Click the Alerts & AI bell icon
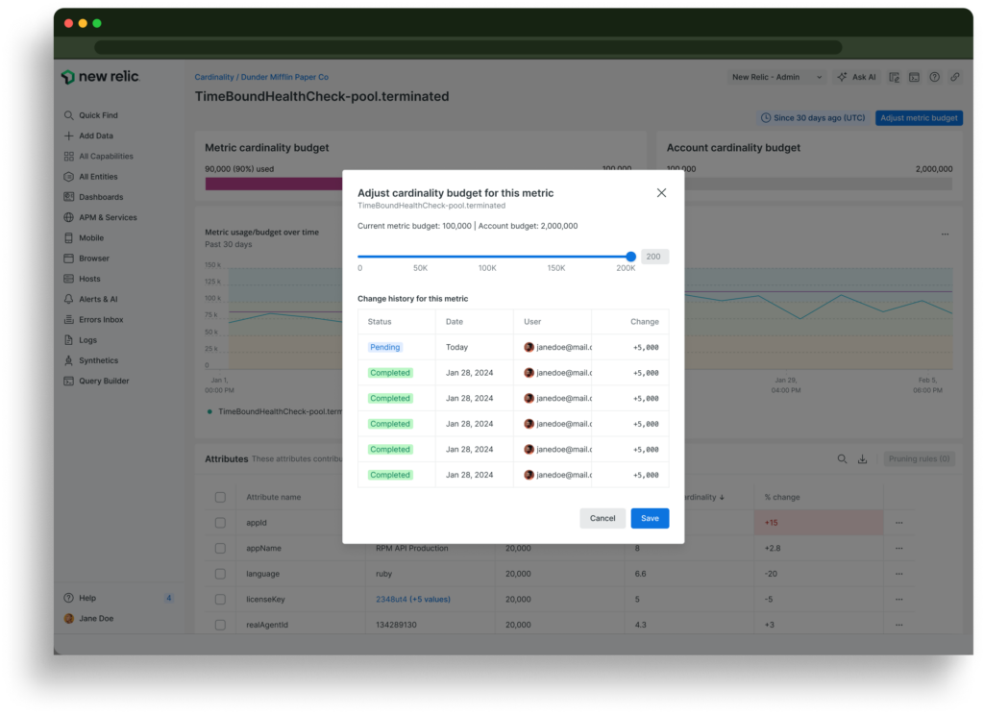This screenshot has width=984, height=715. point(68,300)
